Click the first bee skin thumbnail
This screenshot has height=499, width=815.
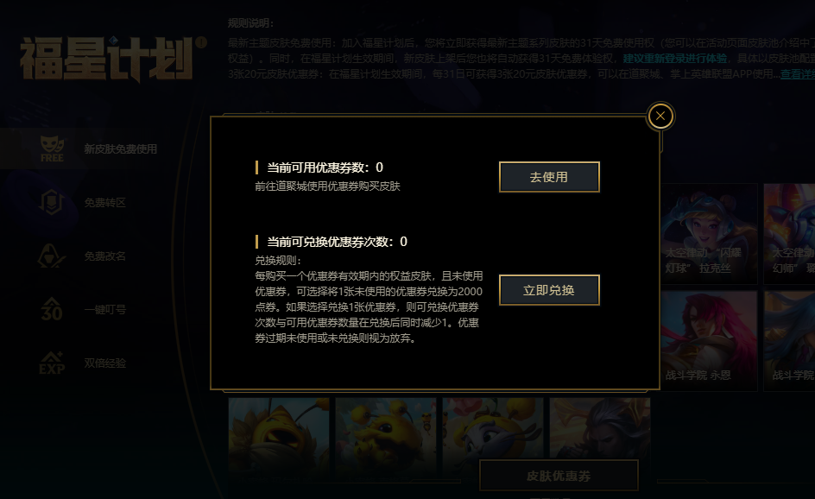[x=279, y=438]
